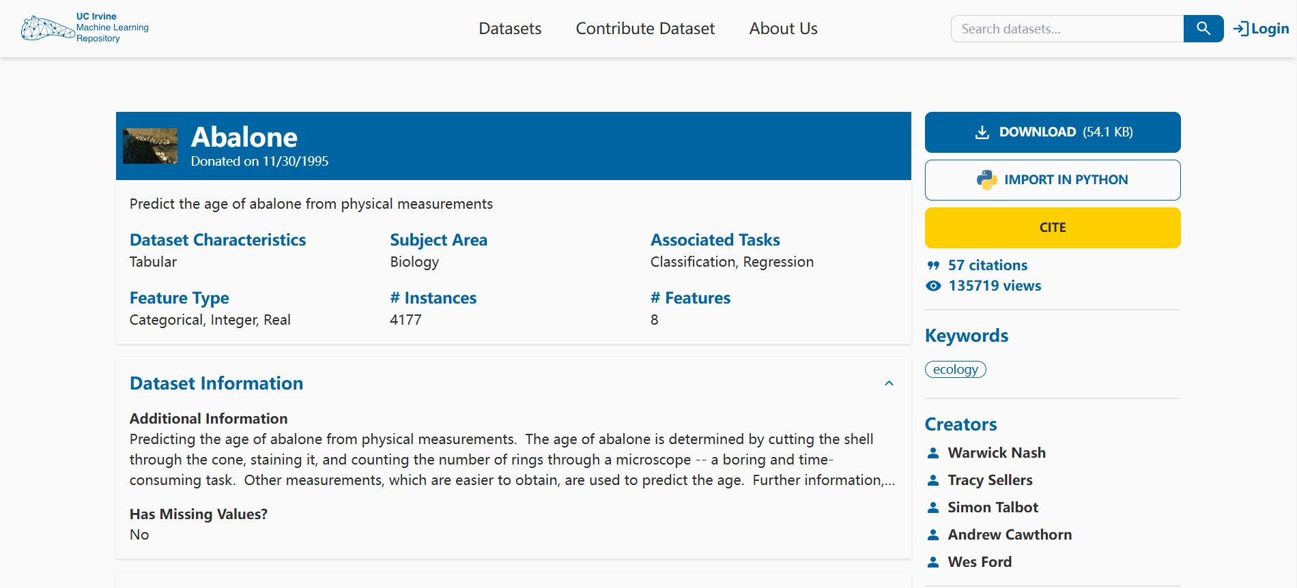1297x588 pixels.
Task: Click the Tabular characteristics value
Action: (153, 262)
